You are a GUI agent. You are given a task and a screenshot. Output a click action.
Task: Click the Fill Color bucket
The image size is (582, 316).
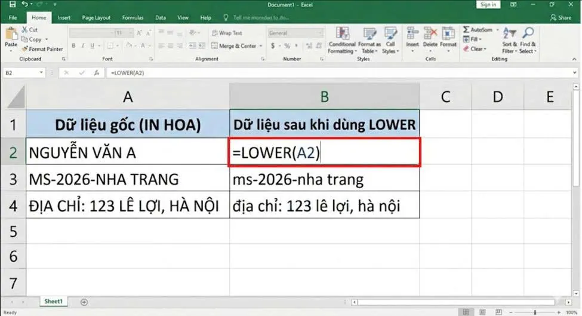click(x=129, y=45)
